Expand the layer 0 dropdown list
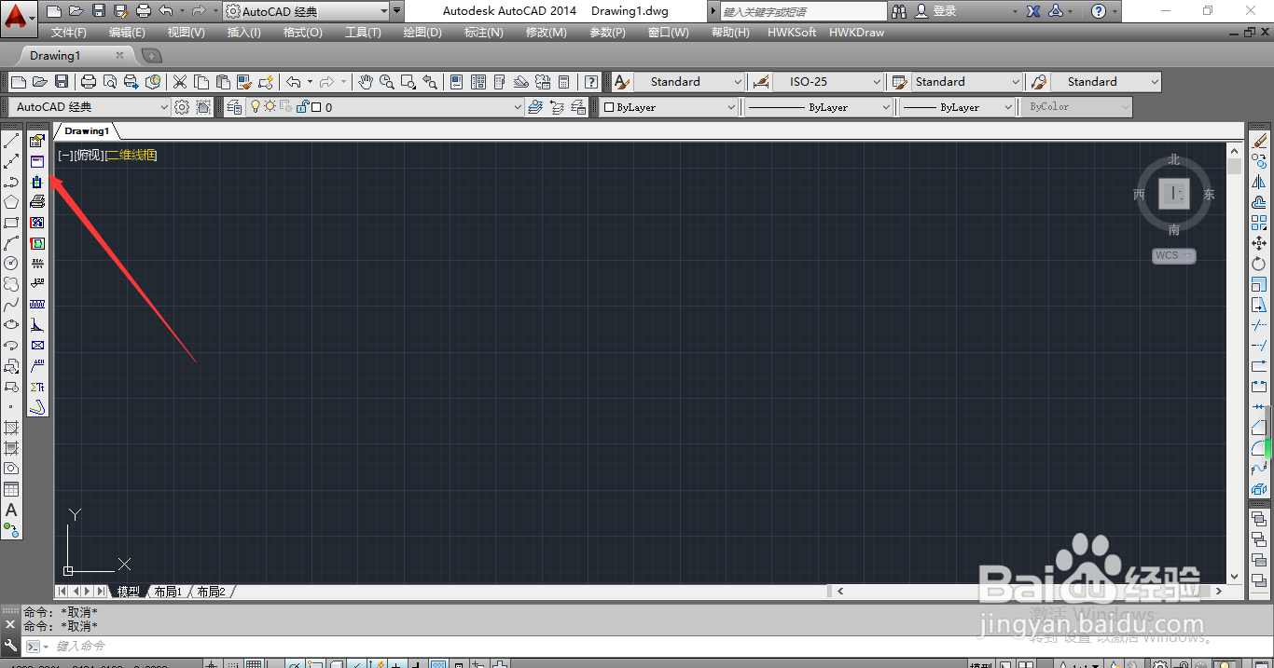 click(x=519, y=107)
